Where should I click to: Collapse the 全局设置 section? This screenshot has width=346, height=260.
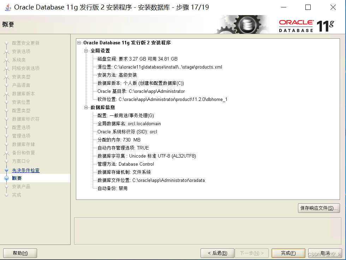[x=85, y=50]
